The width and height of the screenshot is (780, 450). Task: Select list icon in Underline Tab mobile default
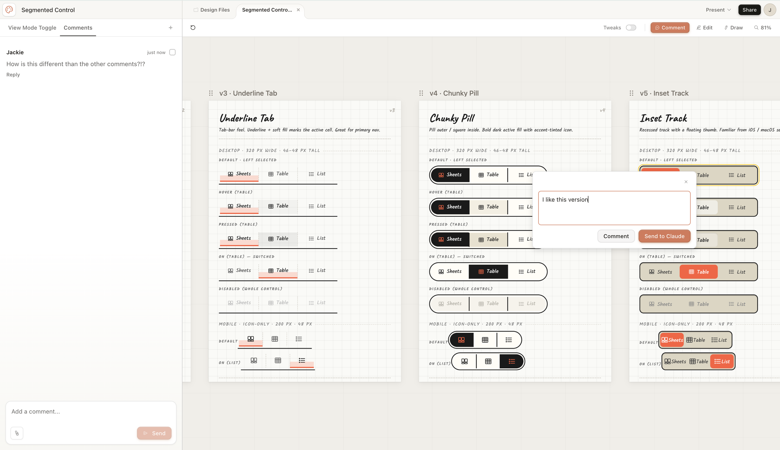299,339
